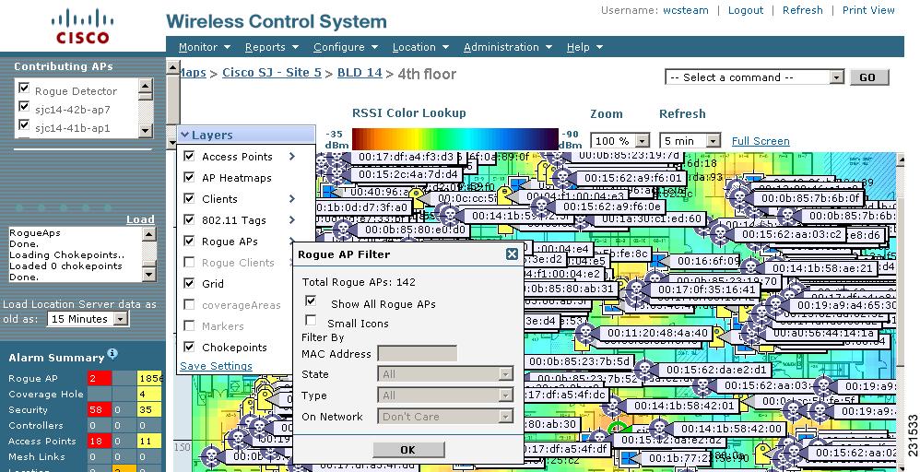Select rogue AP skull icon 00:0b:85:80:e0:d0
Viewport: 920px width, 472px height.
341,229
